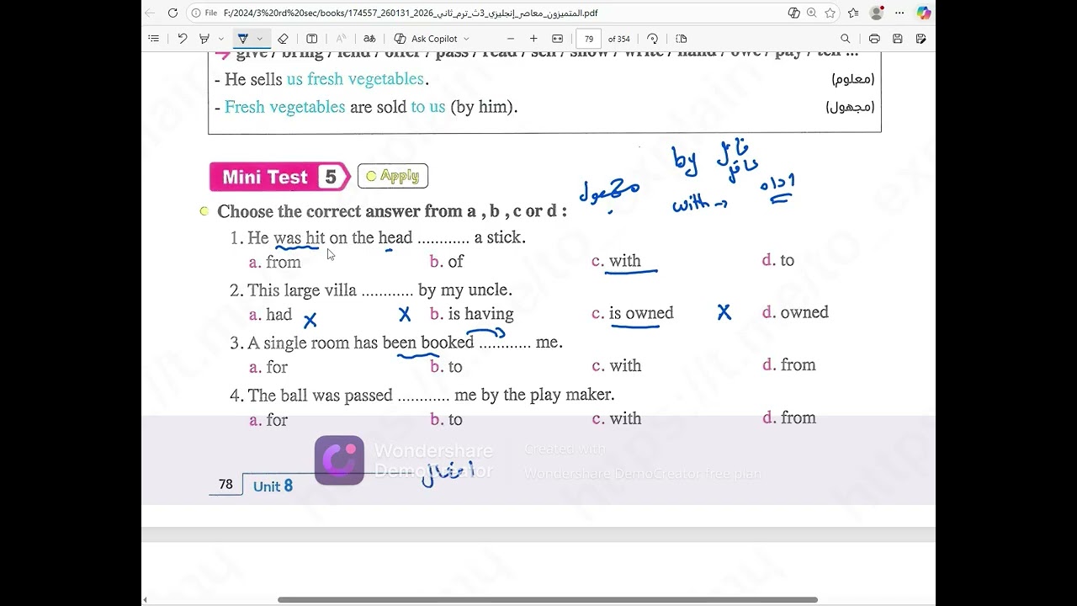Click answer 'a. had' in question 2
This screenshot has height=606, width=1077.
(270, 315)
